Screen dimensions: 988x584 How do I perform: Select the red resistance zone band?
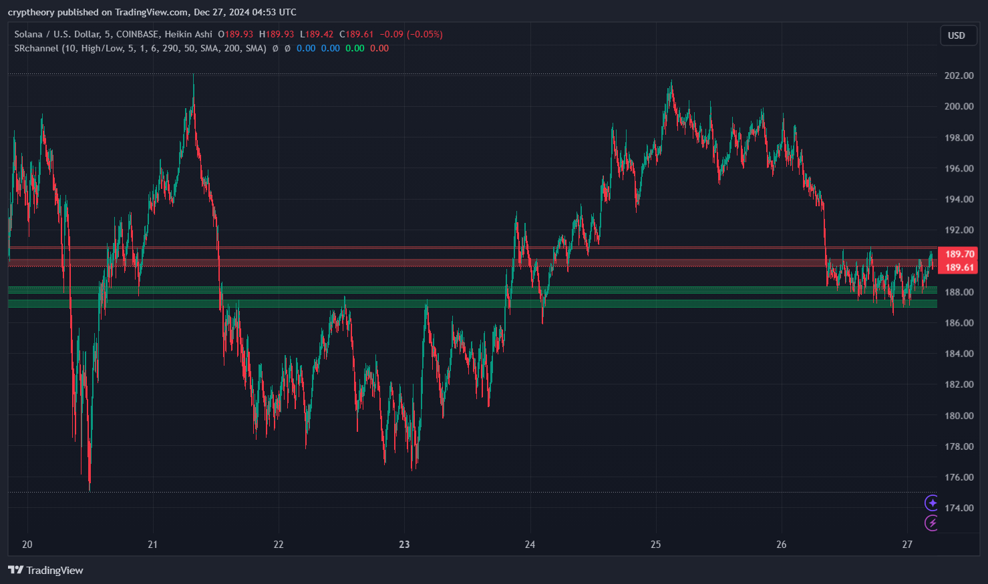pos(472,263)
